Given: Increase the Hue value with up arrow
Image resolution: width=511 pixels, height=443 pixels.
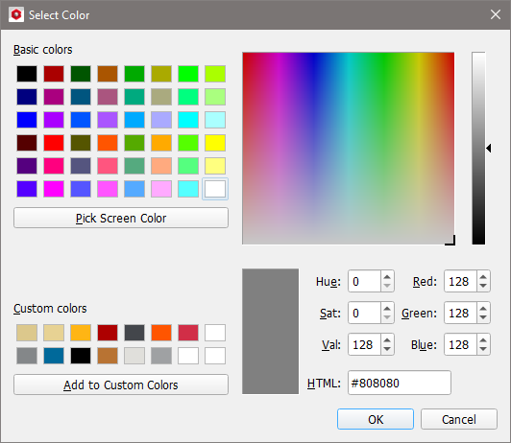Looking at the screenshot, I should coord(387,277).
